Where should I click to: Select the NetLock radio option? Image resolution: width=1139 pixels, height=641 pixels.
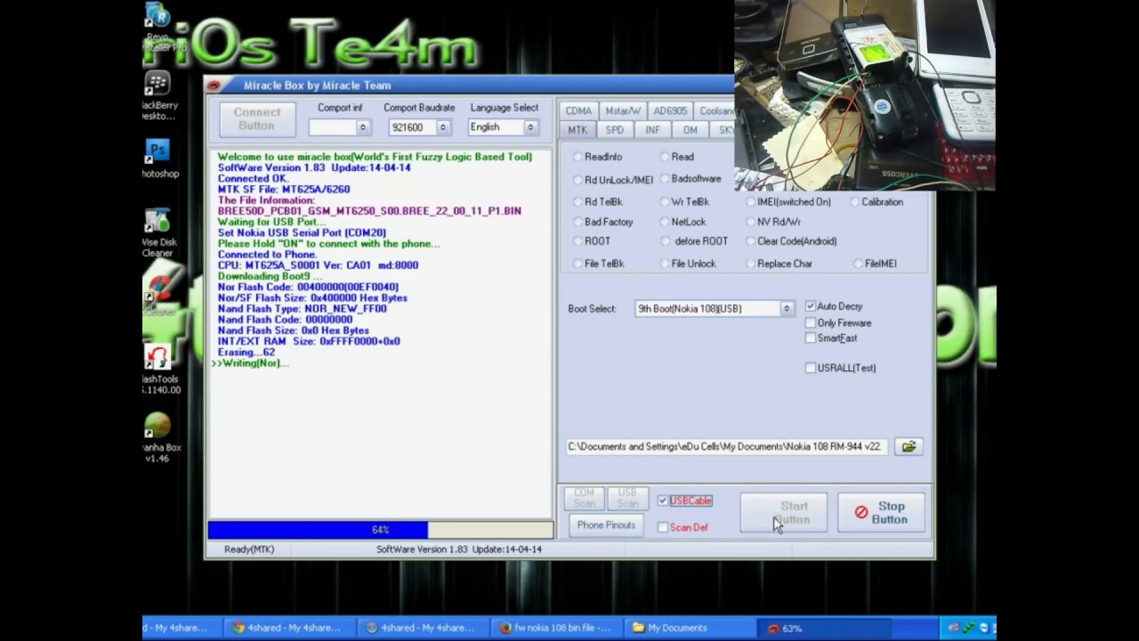tap(683, 222)
